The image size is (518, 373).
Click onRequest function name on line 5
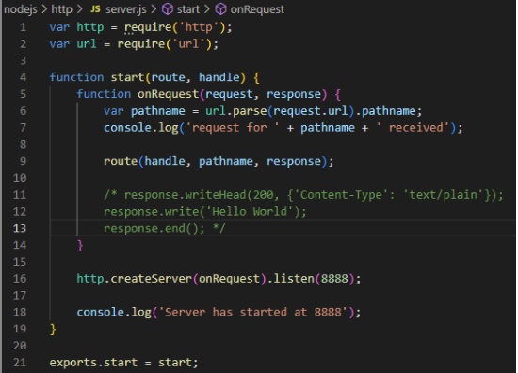[x=169, y=94]
